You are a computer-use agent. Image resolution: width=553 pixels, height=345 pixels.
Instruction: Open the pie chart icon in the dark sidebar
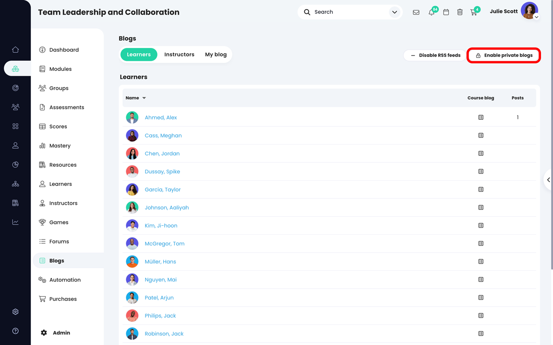tap(15, 164)
